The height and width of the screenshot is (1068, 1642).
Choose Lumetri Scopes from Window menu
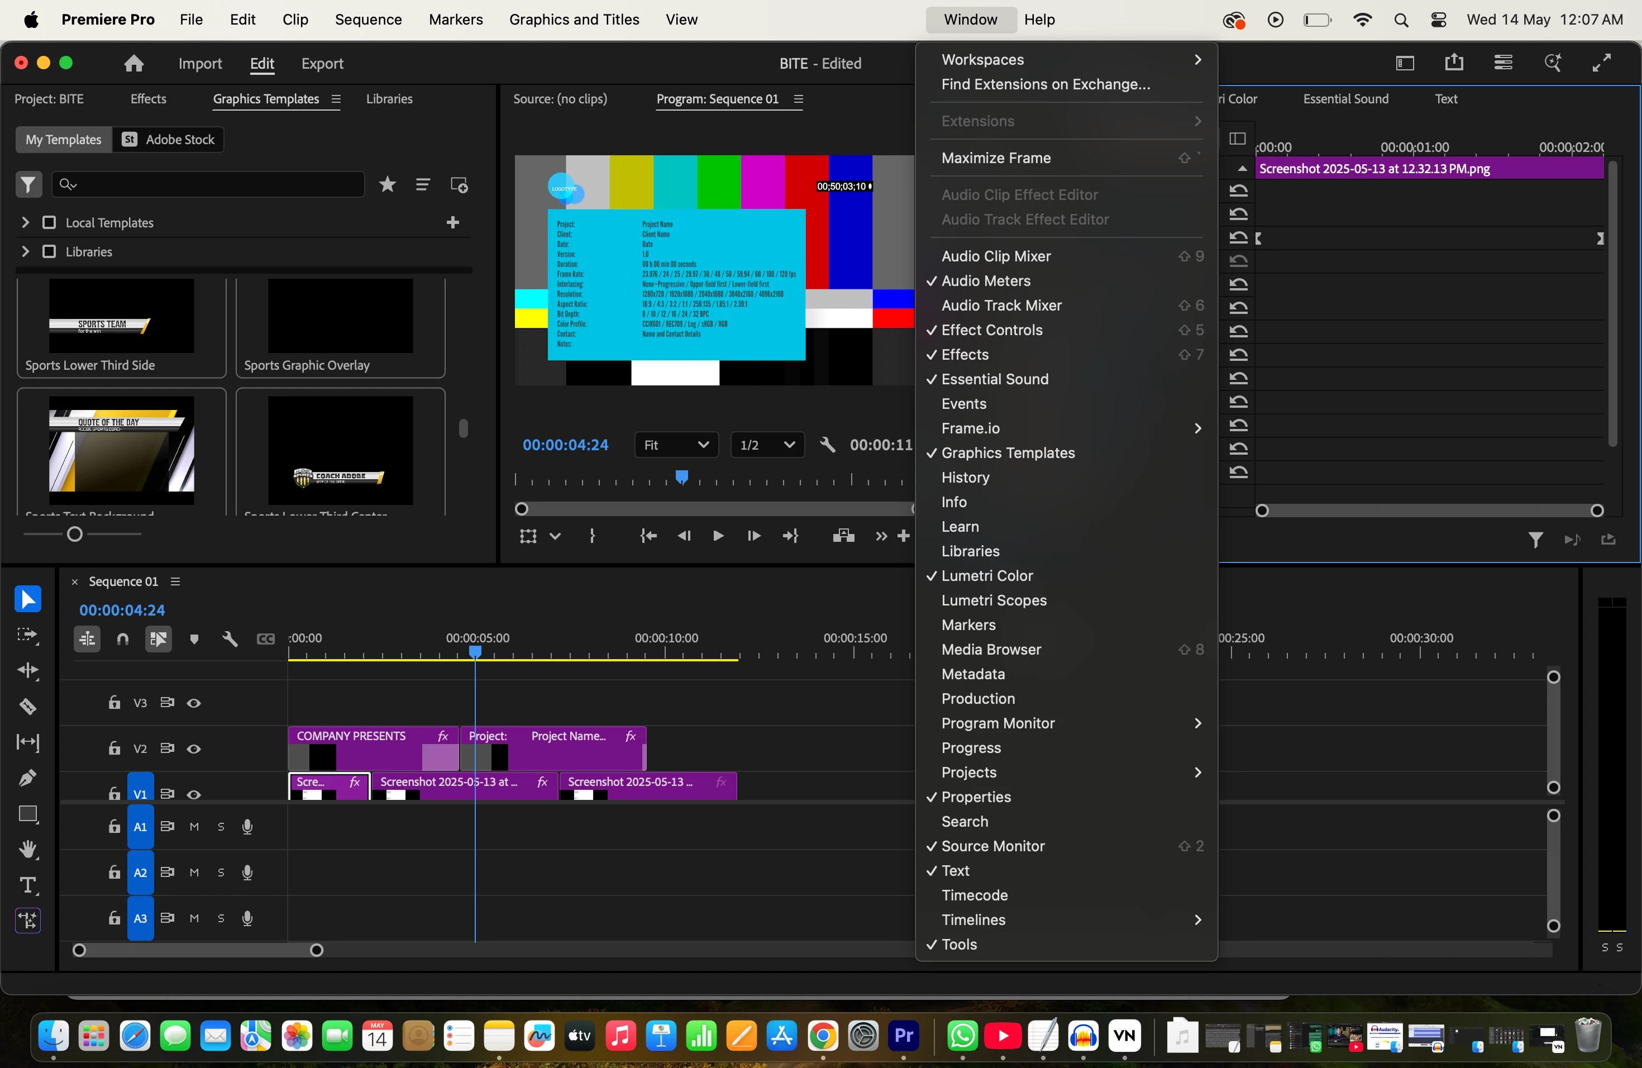click(994, 600)
